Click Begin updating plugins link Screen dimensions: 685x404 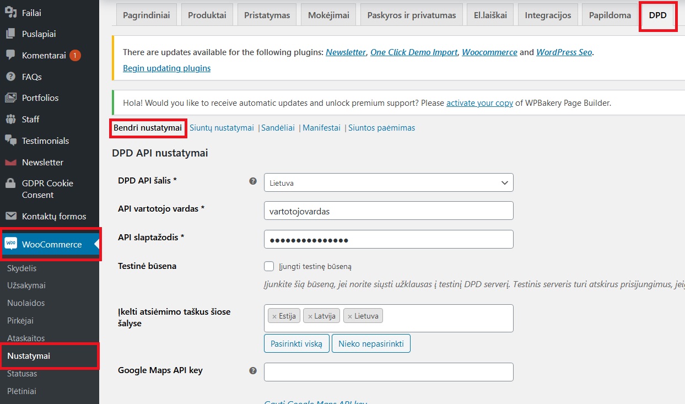tap(166, 68)
